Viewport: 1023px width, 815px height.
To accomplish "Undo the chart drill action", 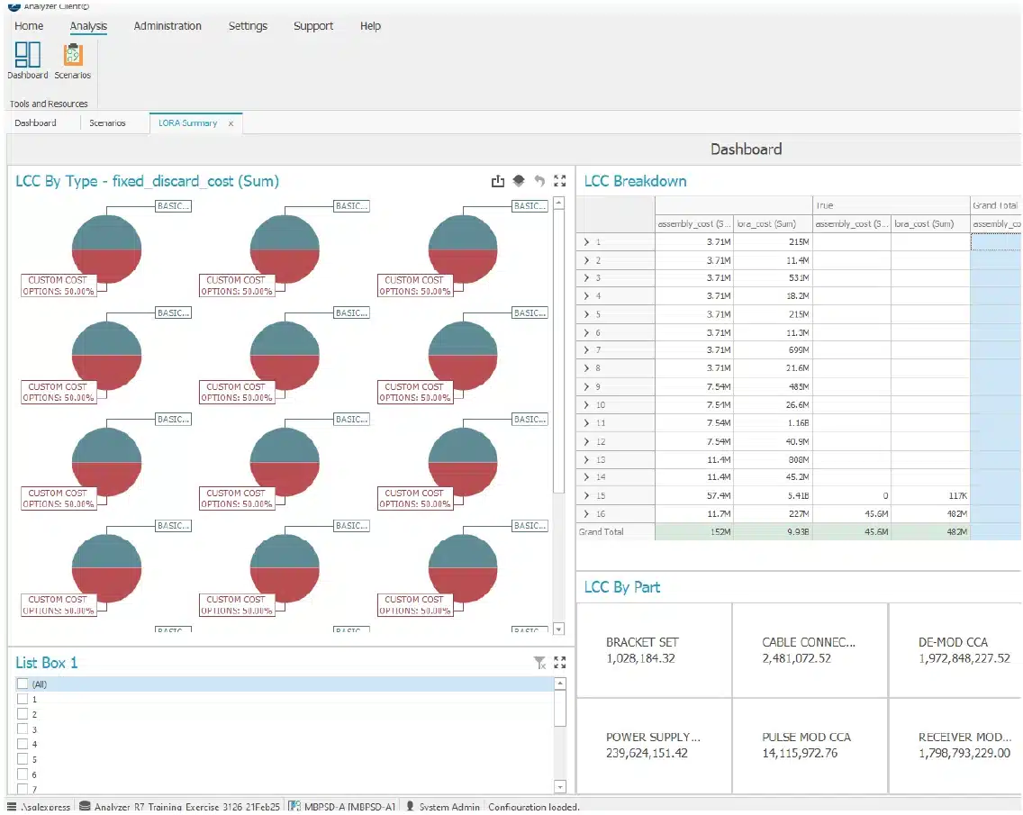I will tap(539, 181).
